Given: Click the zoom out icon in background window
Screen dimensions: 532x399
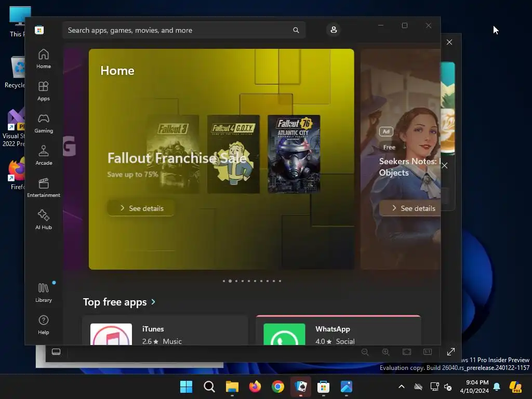Looking at the screenshot, I should 365,352.
